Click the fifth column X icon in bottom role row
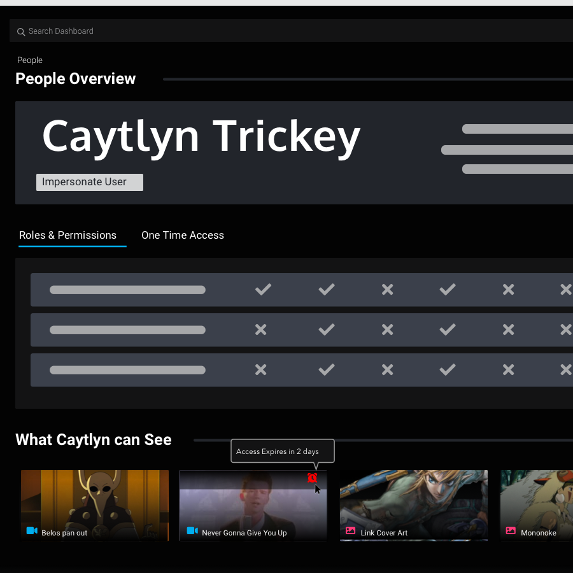This screenshot has height=573, width=573. click(x=508, y=370)
